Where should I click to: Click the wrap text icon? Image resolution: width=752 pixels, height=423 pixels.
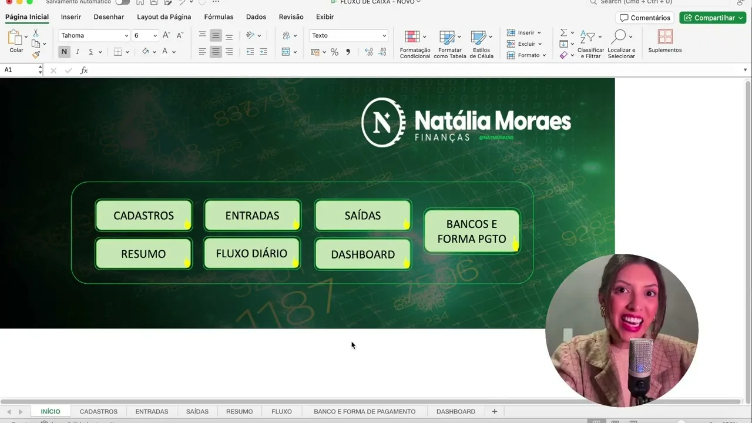point(286,35)
